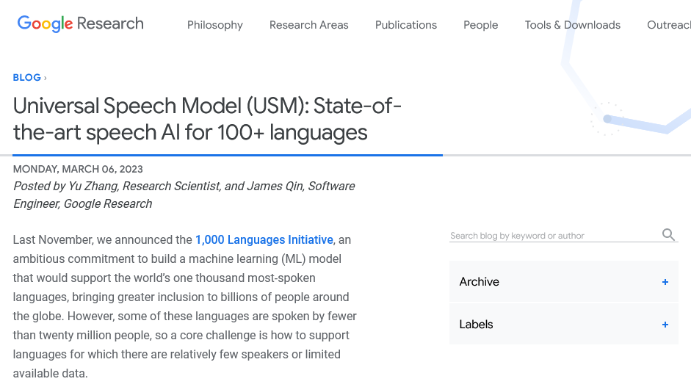
Task: Click the Google Research logo
Action: [x=81, y=23]
